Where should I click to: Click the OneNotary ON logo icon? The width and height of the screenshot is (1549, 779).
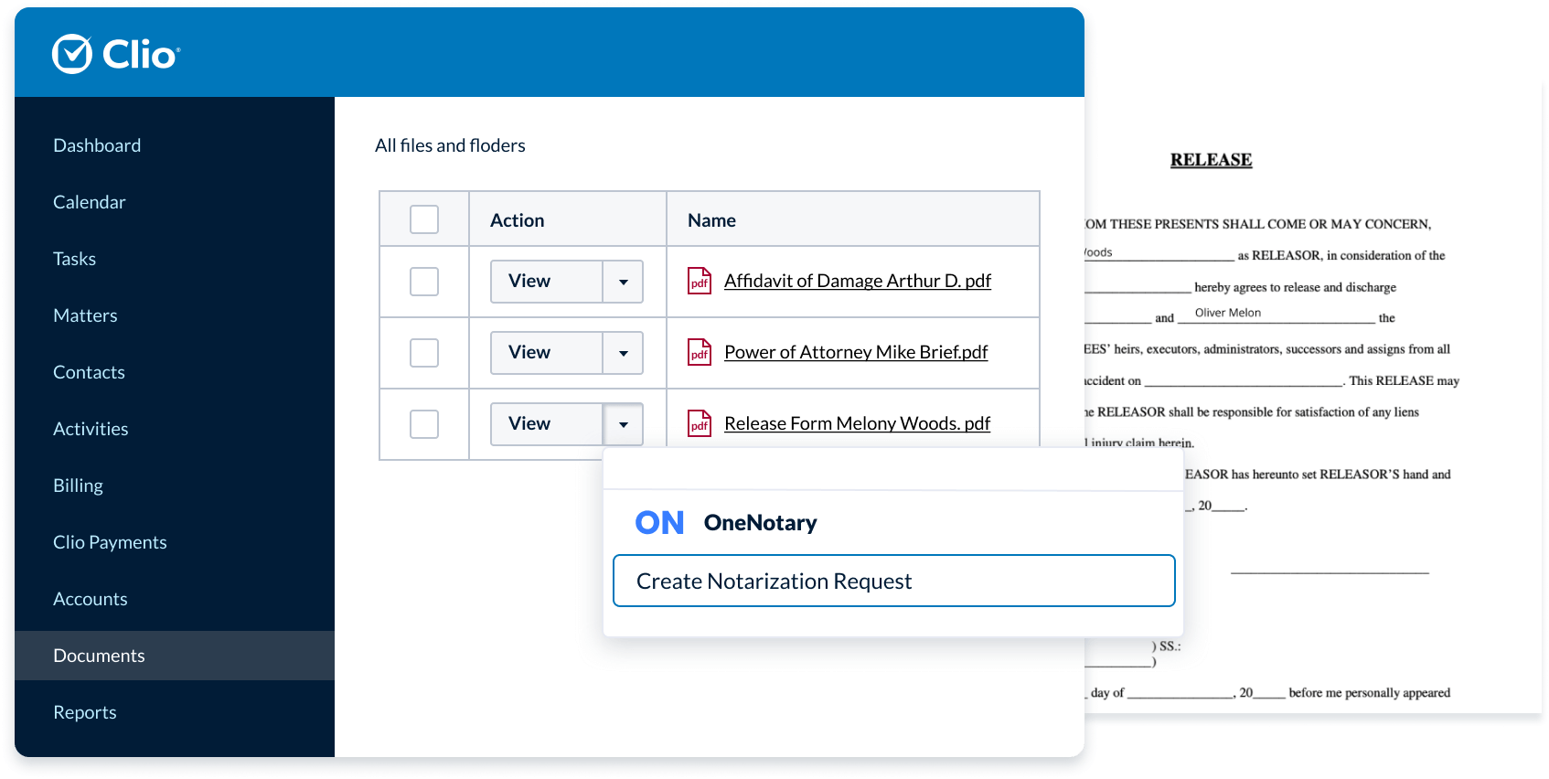(x=659, y=523)
